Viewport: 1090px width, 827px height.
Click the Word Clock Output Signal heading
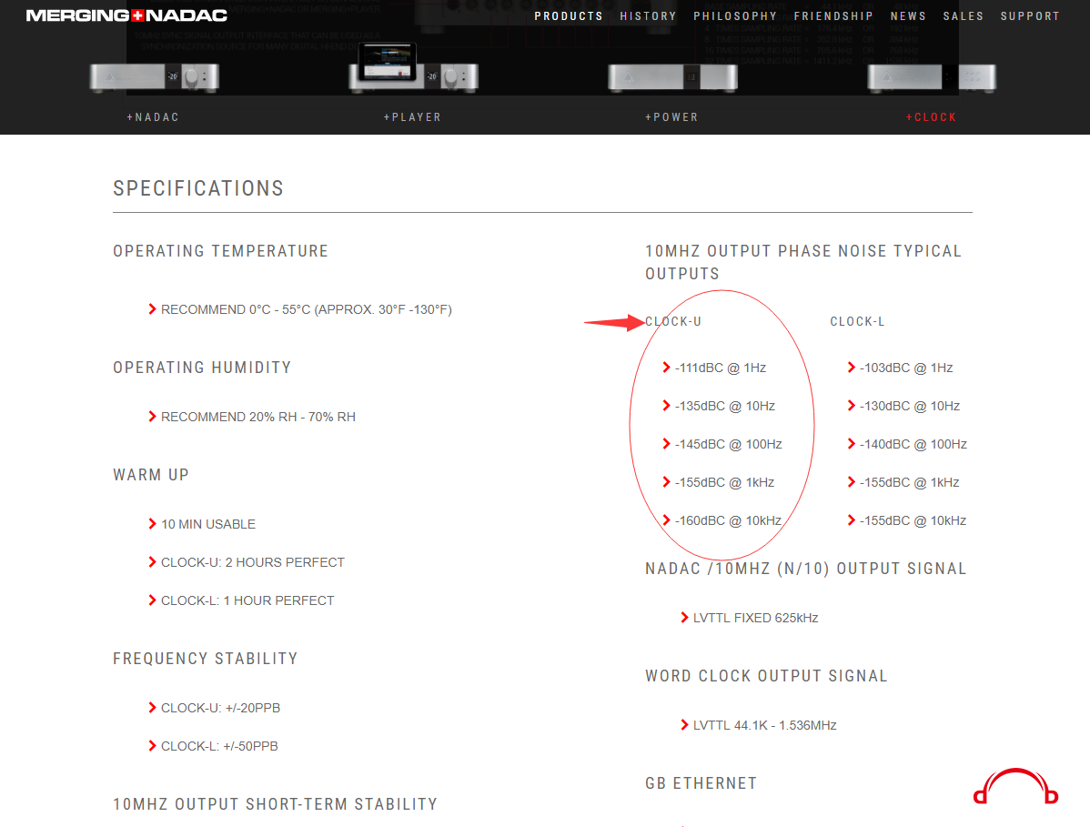pyautogui.click(x=766, y=675)
